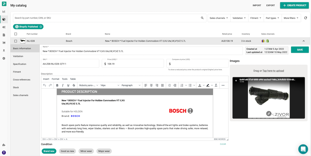Viewport: 311px width, 156px height.
Task: Toggle strikethrough formatting
Action: coord(74,85)
